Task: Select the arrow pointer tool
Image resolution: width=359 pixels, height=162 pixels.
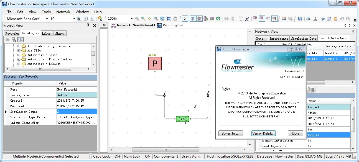Action: (185, 19)
